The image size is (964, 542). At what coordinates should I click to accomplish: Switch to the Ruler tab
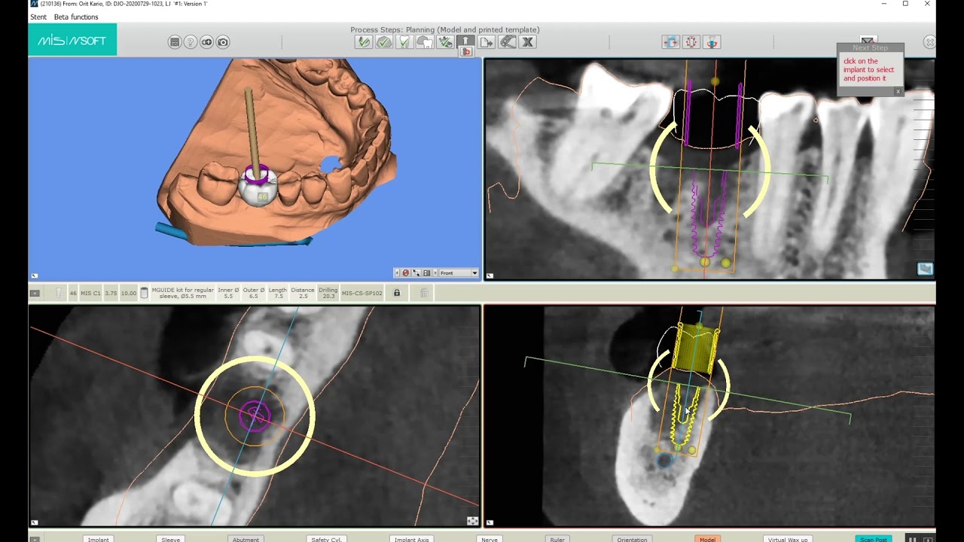[x=557, y=539]
